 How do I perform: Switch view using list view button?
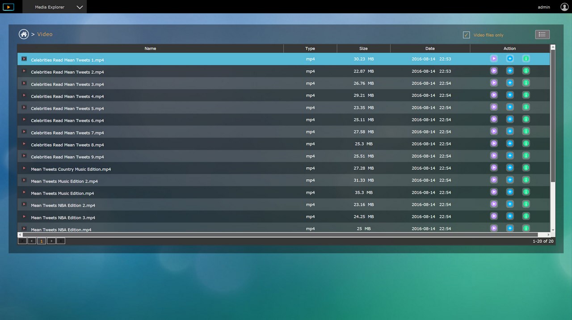(542, 34)
